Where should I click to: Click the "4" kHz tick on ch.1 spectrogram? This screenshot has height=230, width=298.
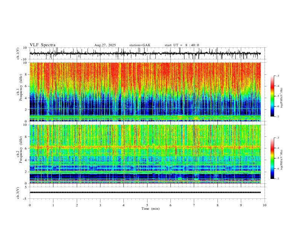pyautogui.click(x=26, y=98)
